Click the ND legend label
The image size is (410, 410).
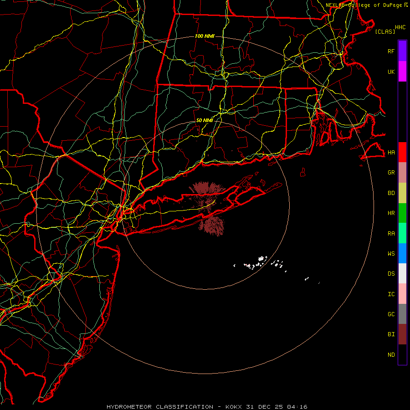391,355
